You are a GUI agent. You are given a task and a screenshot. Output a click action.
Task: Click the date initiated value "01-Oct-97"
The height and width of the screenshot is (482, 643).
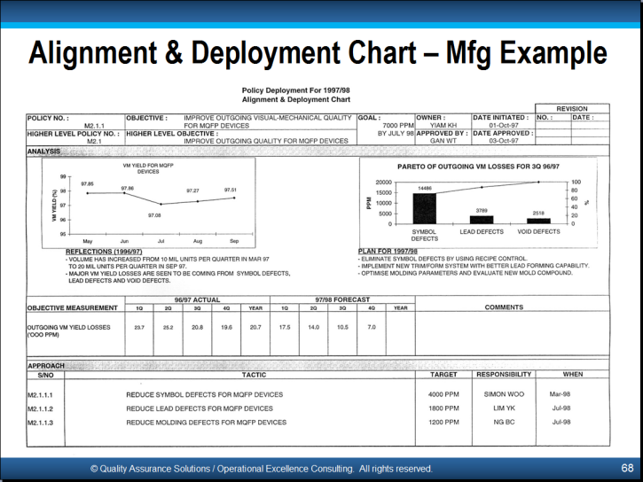504,126
